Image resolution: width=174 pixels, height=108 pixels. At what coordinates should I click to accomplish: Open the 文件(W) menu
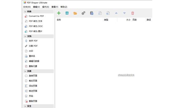pyautogui.click(x=27, y=7)
